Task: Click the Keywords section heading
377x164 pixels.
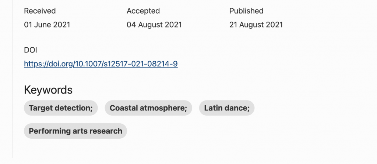Action: [48, 90]
